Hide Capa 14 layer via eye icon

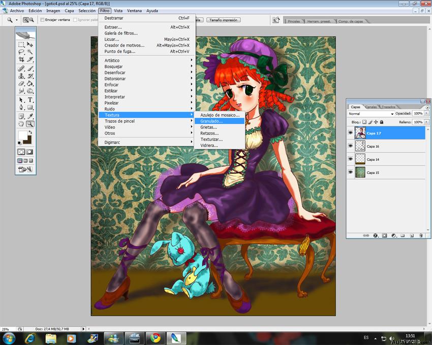click(351, 159)
